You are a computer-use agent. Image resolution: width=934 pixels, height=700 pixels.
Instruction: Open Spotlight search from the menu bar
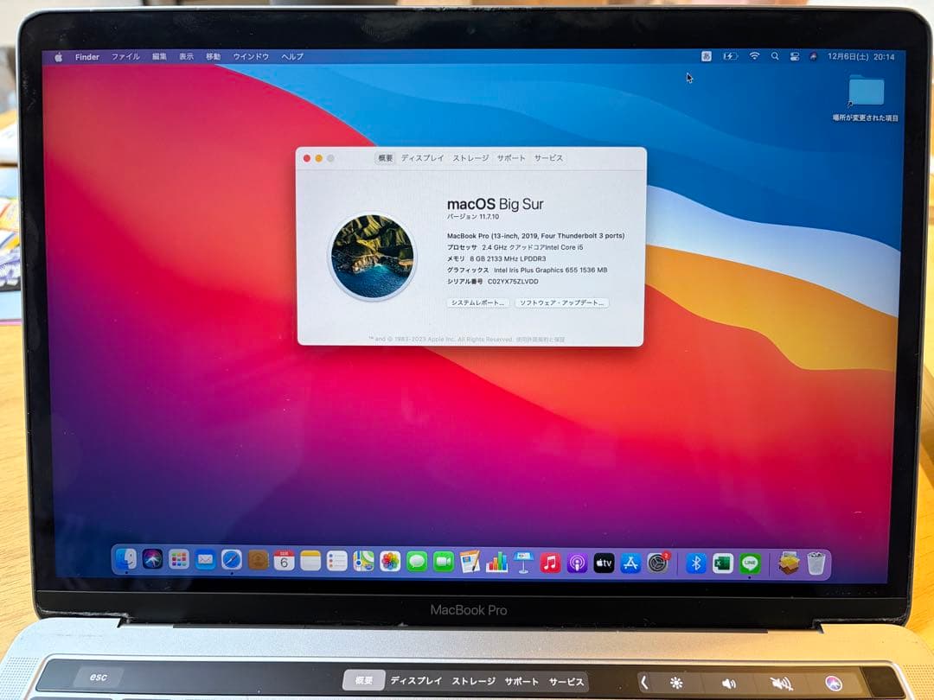[x=775, y=56]
